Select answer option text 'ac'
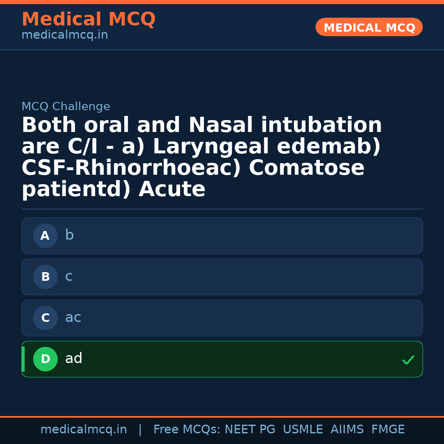 (x=73, y=317)
